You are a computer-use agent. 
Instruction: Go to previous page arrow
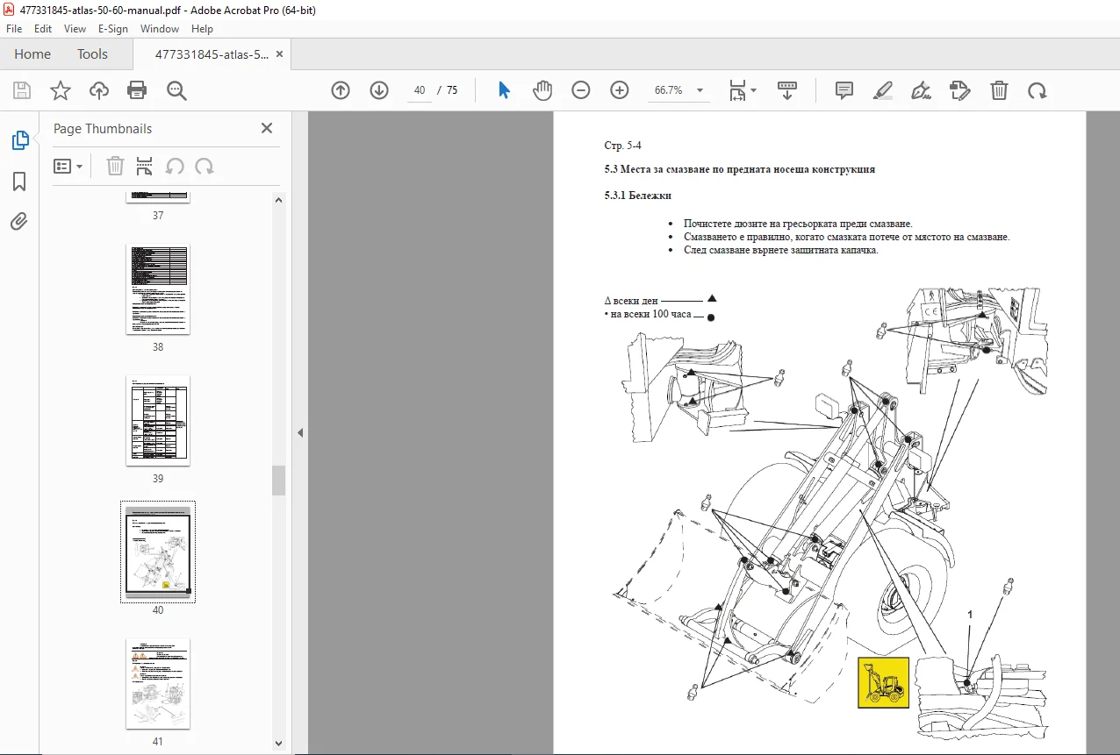pos(341,90)
